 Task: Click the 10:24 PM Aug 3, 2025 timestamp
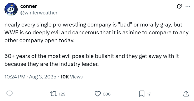(x=30, y=77)
